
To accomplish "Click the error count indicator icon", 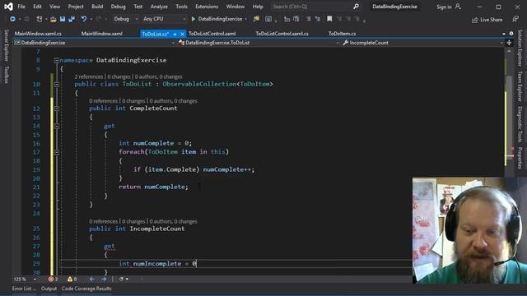I will [x=51, y=279].
